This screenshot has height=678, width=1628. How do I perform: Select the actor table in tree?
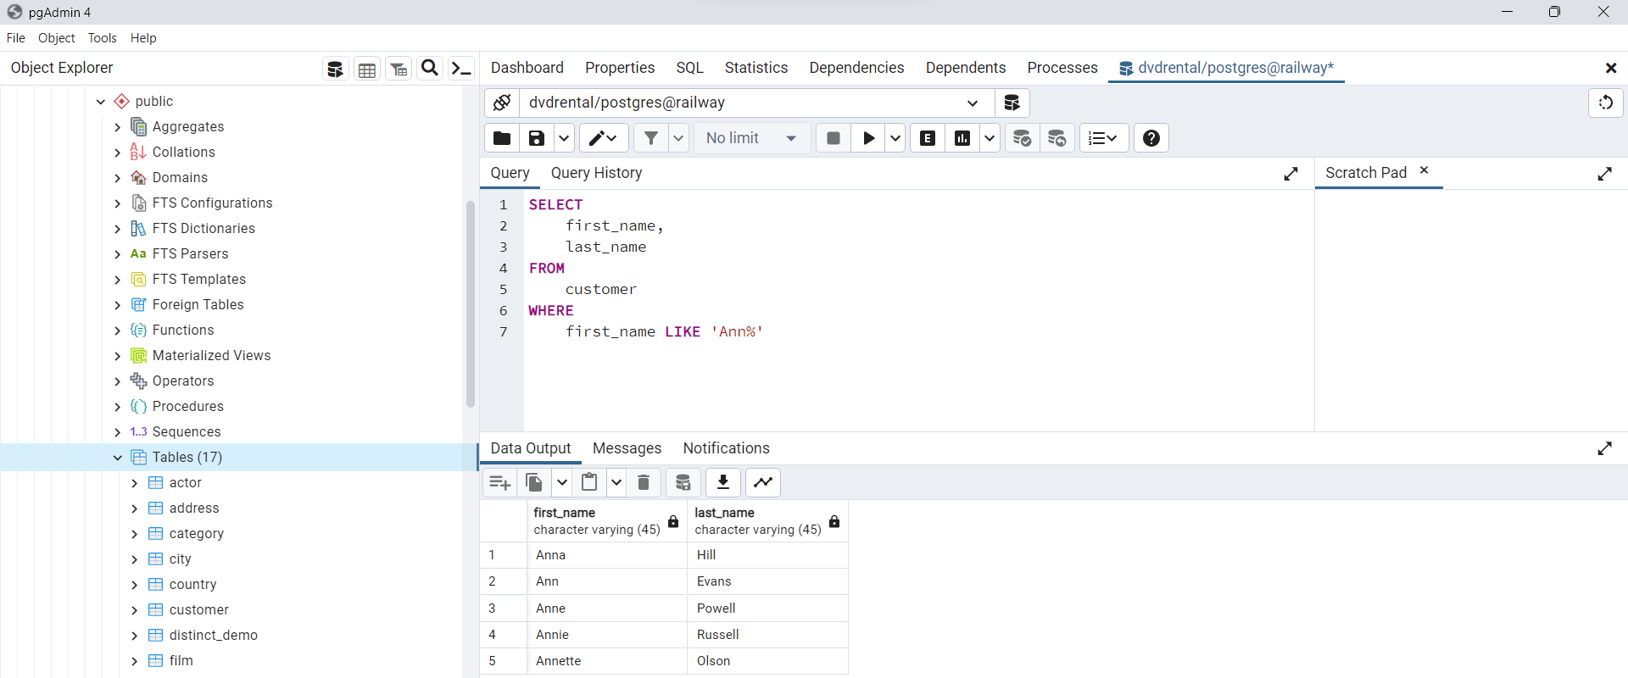pyautogui.click(x=186, y=483)
